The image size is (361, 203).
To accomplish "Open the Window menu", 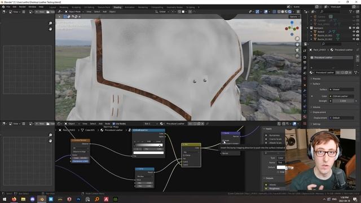I will click(32, 7).
